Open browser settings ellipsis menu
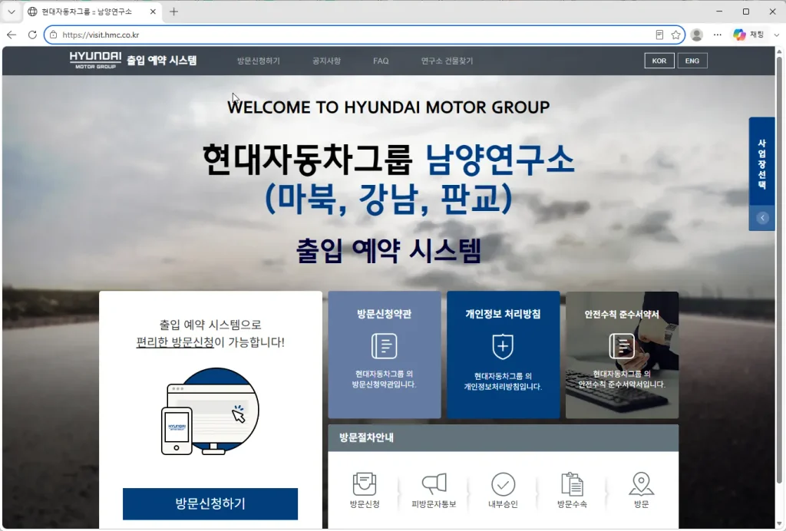Viewport: 786px width, 531px height. click(x=718, y=35)
